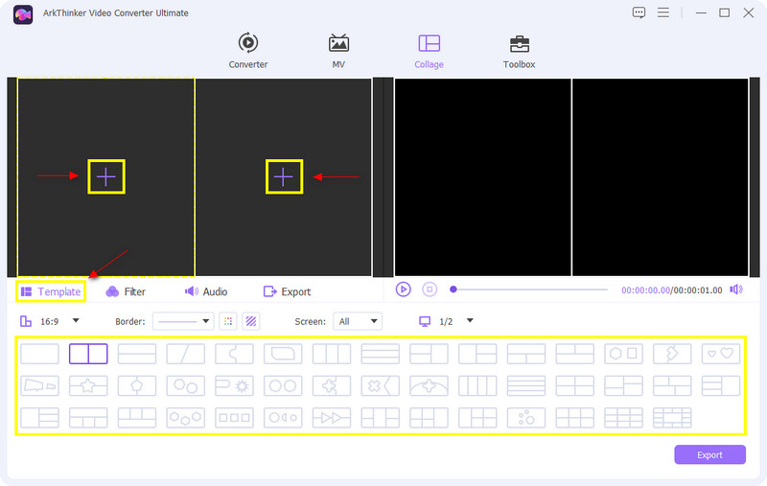Open the Audio tab
Screen dimensions: 767x486
pos(206,291)
